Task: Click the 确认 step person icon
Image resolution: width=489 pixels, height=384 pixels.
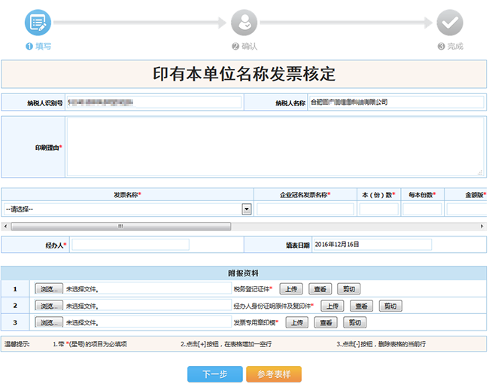Action: (x=244, y=23)
